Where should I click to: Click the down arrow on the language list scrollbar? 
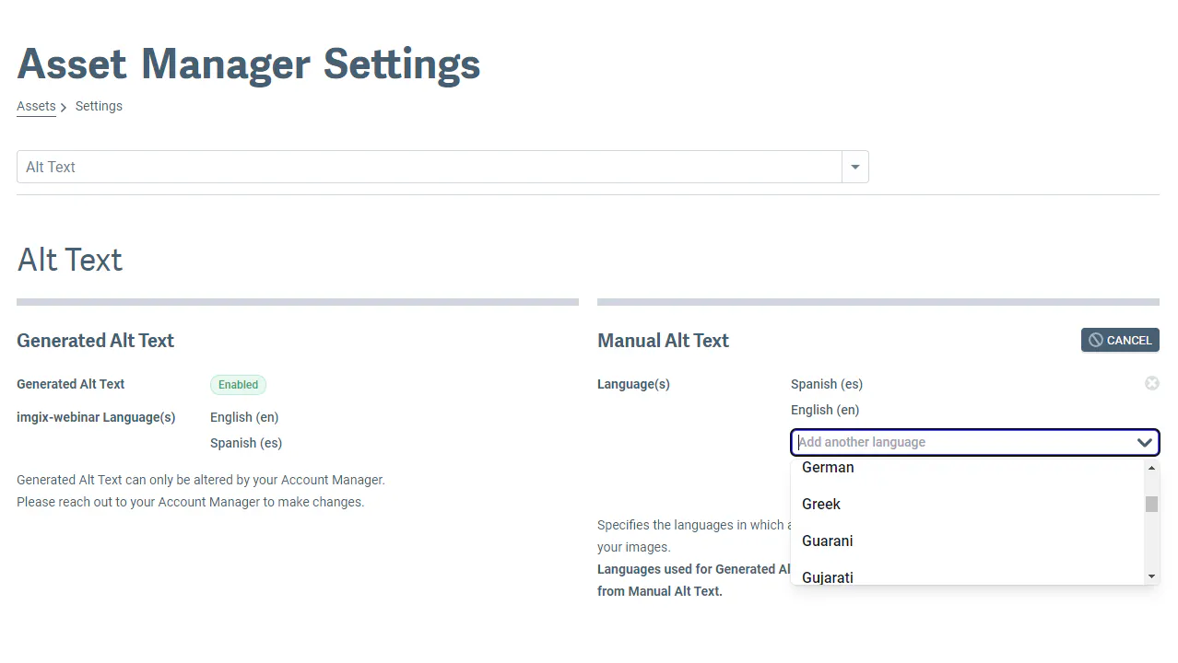point(1150,576)
